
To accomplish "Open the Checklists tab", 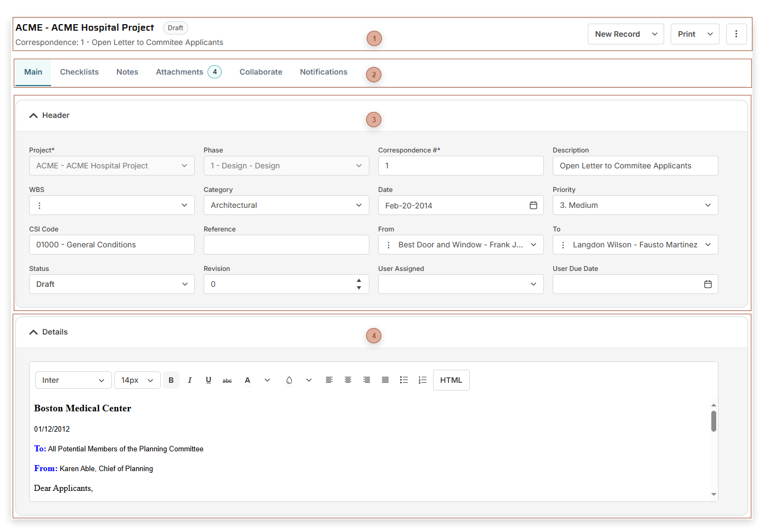I will pyautogui.click(x=79, y=72).
